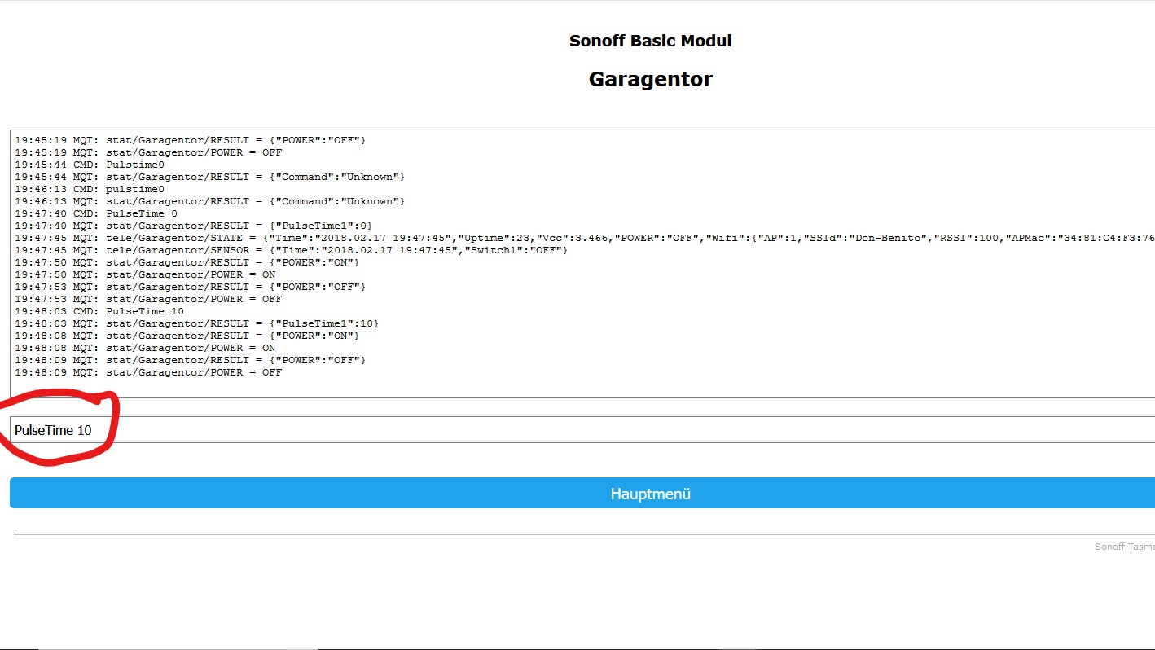The image size is (1155, 650).
Task: Click the PulseTime 10 command input field
Action: pyautogui.click(x=570, y=430)
